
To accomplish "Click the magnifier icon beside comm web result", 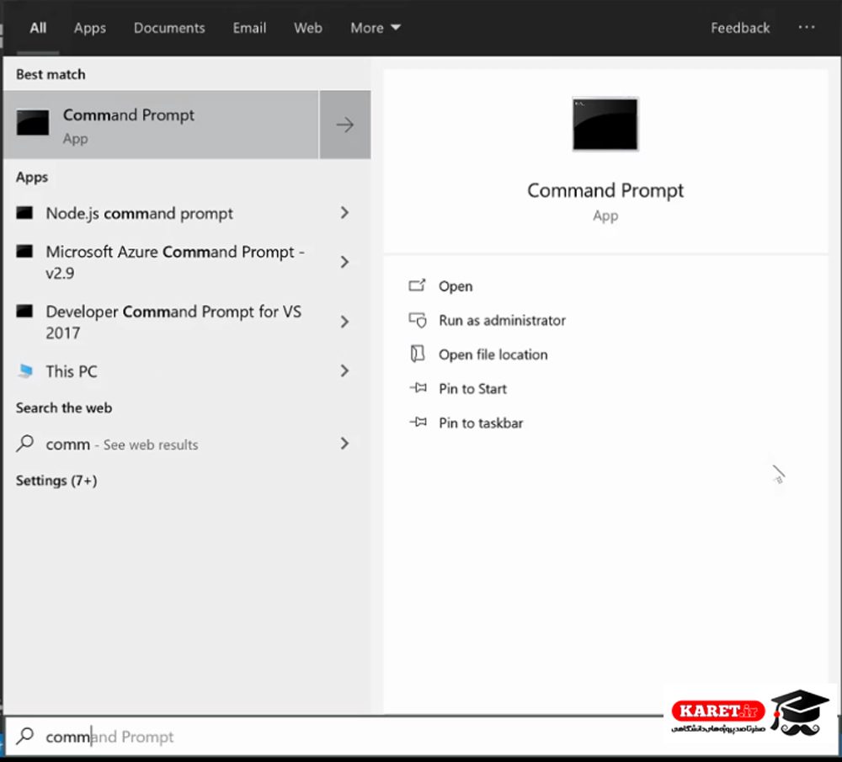I will [24, 444].
